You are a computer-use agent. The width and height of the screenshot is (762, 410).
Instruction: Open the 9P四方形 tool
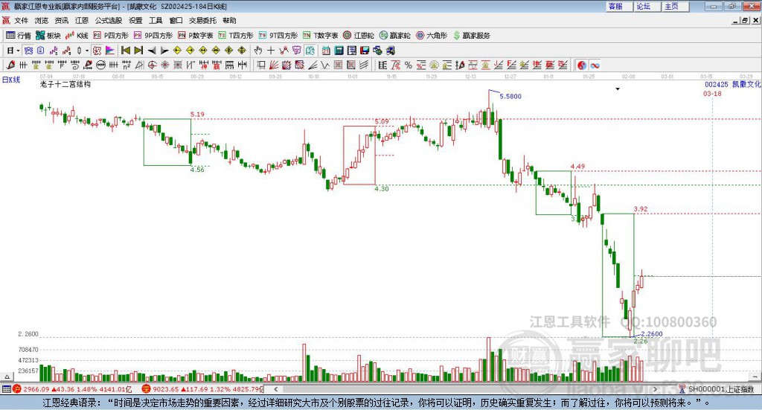(x=153, y=36)
